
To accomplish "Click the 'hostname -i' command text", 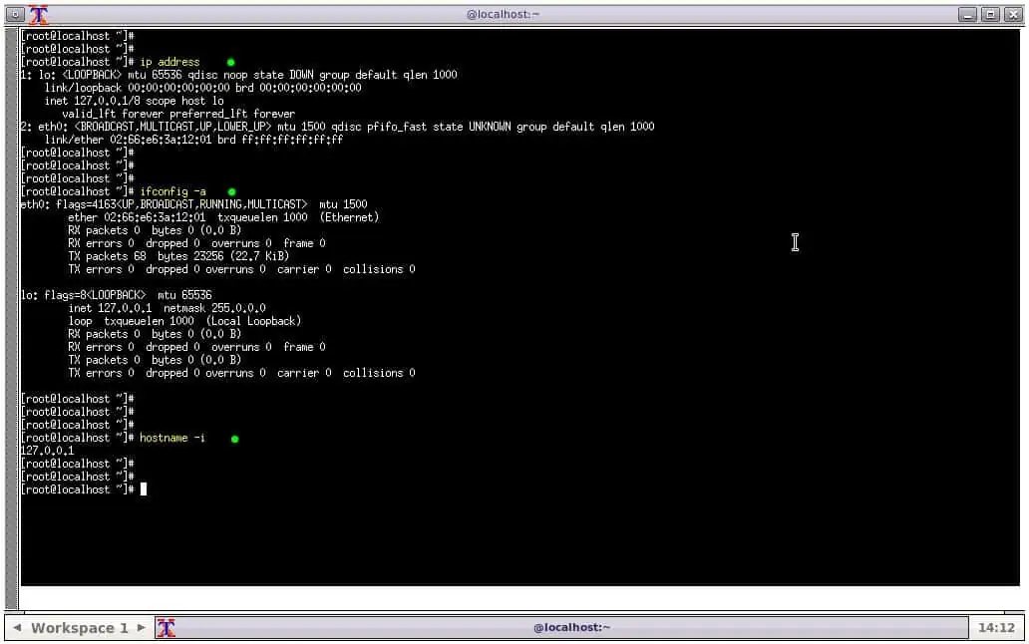I will click(x=172, y=438).
